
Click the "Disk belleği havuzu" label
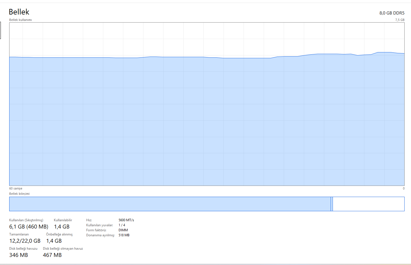tap(23, 249)
